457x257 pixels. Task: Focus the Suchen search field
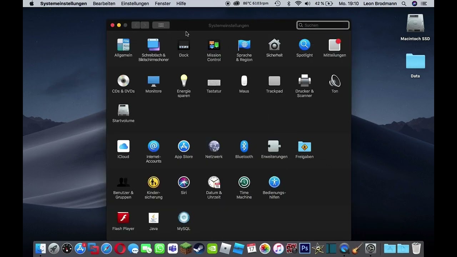tap(323, 25)
